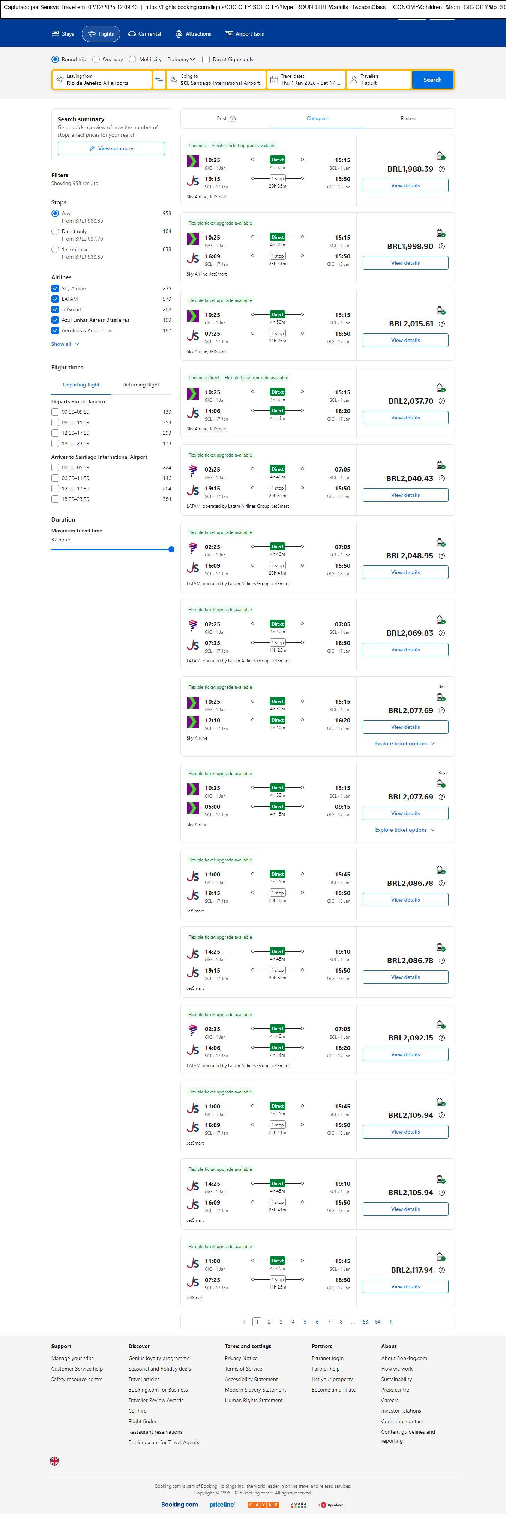
Task: Click the next page arrow in pagination
Action: pyautogui.click(x=391, y=1321)
